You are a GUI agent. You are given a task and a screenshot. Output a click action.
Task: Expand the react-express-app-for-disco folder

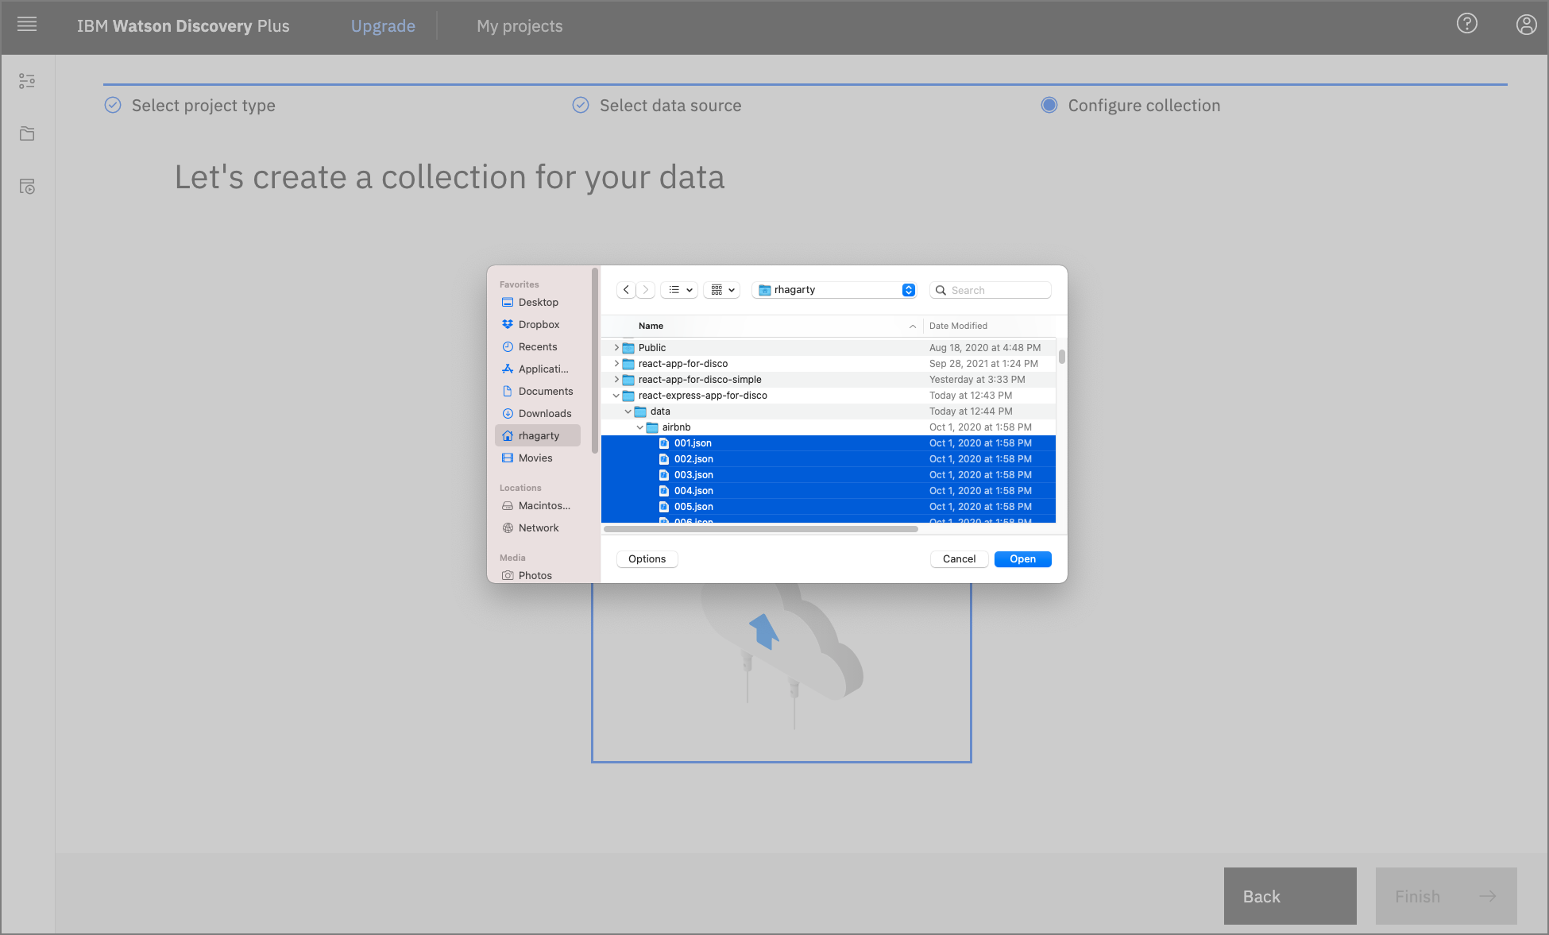[617, 395]
